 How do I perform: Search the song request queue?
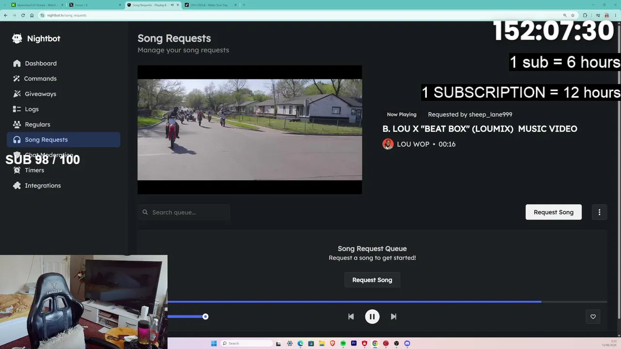(x=184, y=212)
